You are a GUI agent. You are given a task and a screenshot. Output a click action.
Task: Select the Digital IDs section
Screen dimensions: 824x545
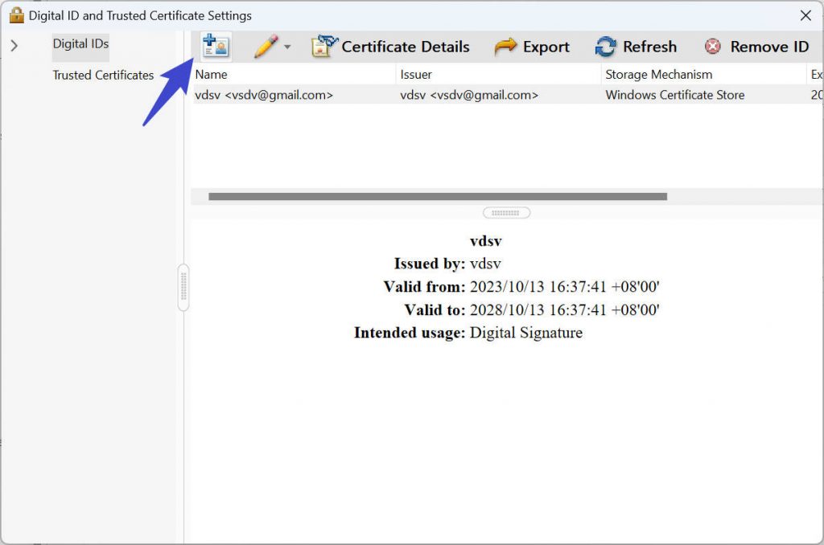coord(80,45)
